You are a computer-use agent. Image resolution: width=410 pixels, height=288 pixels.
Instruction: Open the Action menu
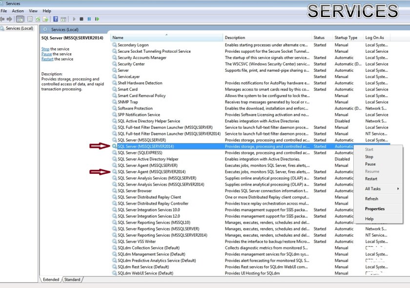click(18, 11)
